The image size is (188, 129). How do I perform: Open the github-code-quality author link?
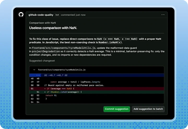point(41,15)
